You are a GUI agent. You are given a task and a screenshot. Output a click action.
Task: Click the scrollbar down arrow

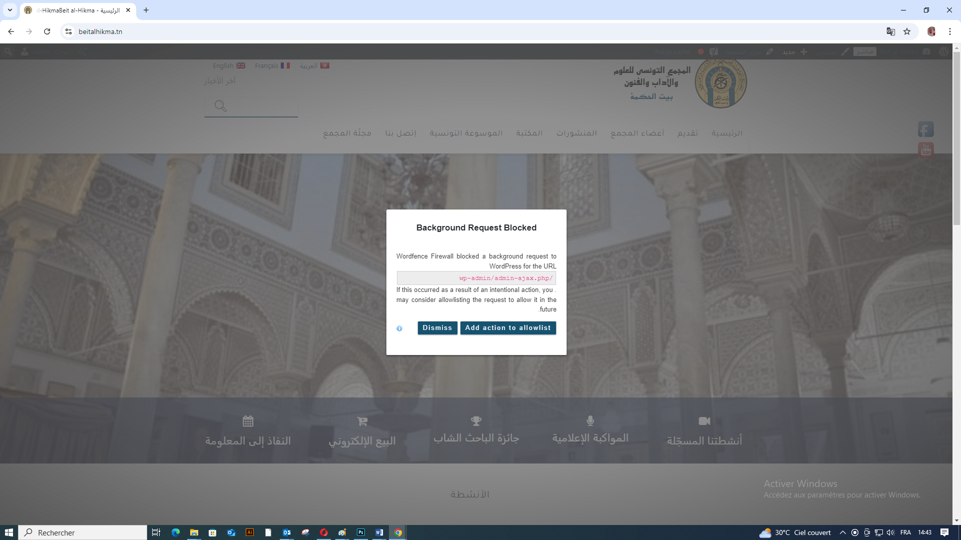pos(956,520)
